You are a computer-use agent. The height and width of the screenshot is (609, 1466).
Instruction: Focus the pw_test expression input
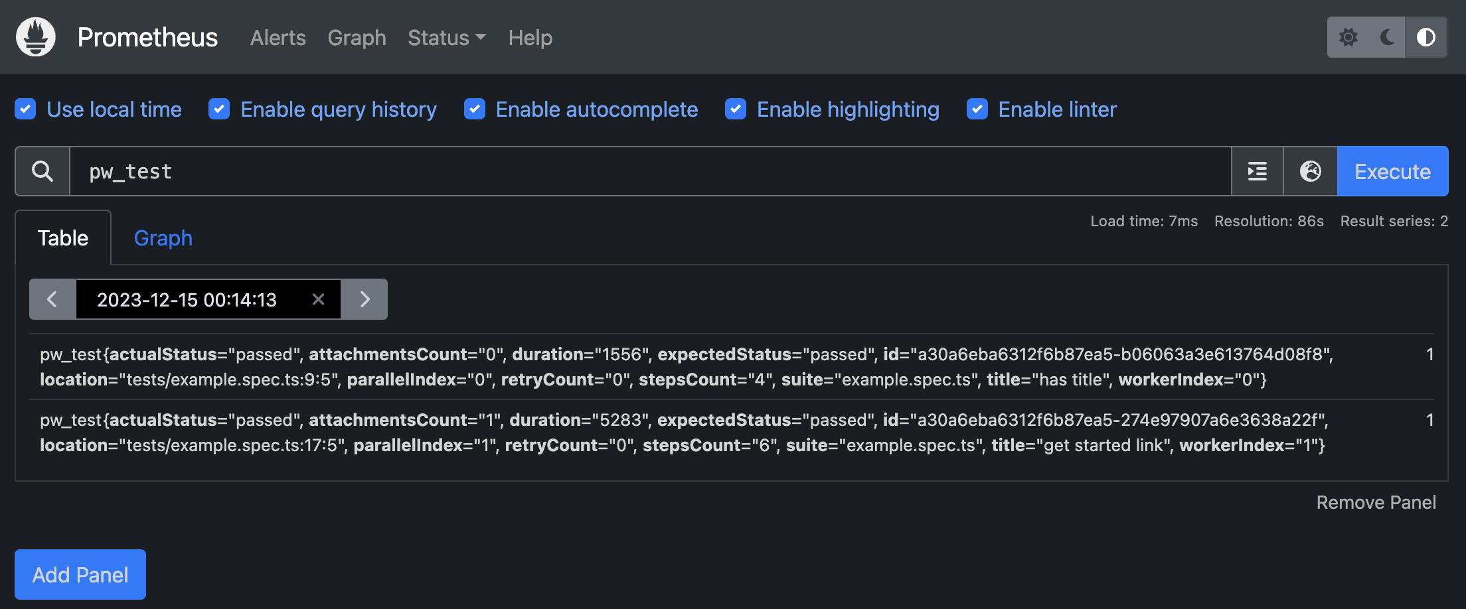point(651,171)
